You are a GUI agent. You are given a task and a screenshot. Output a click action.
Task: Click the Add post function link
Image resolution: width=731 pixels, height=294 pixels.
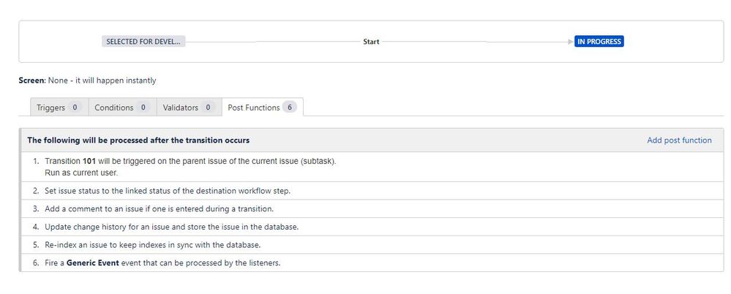pos(679,140)
